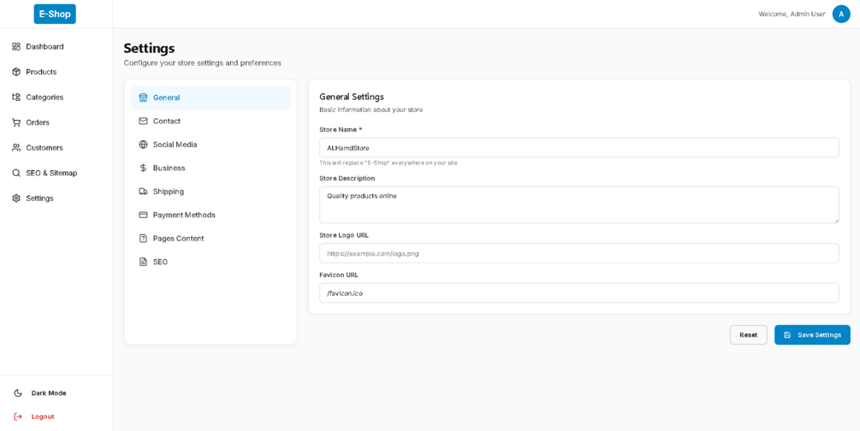The height and width of the screenshot is (431, 860).
Task: Click the Products box icon
Action: click(x=16, y=72)
